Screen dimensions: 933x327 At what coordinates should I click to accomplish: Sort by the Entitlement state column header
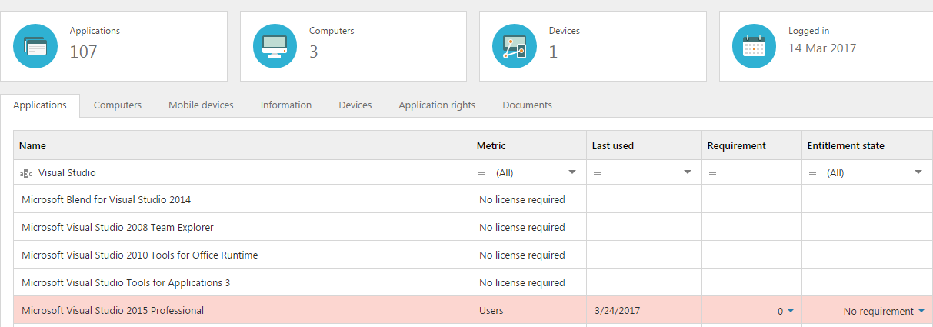coord(867,145)
